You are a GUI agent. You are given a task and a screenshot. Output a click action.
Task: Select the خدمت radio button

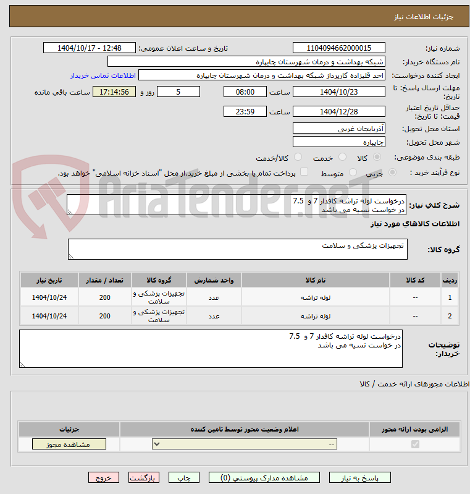[342, 157]
